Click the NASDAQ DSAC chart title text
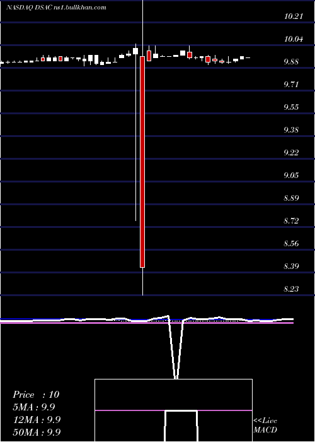Image resolution: width=315 pixels, height=442 pixels. 56,8
